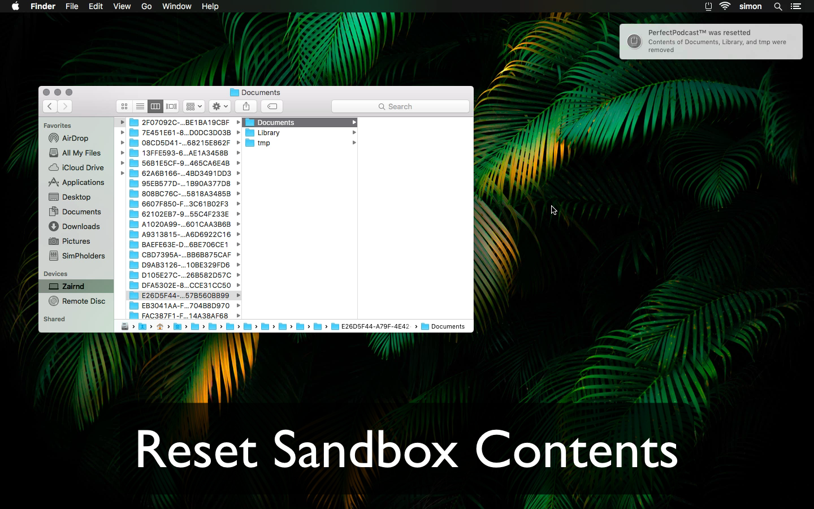The height and width of the screenshot is (509, 814).
Task: Select the Library folder
Action: click(300, 132)
